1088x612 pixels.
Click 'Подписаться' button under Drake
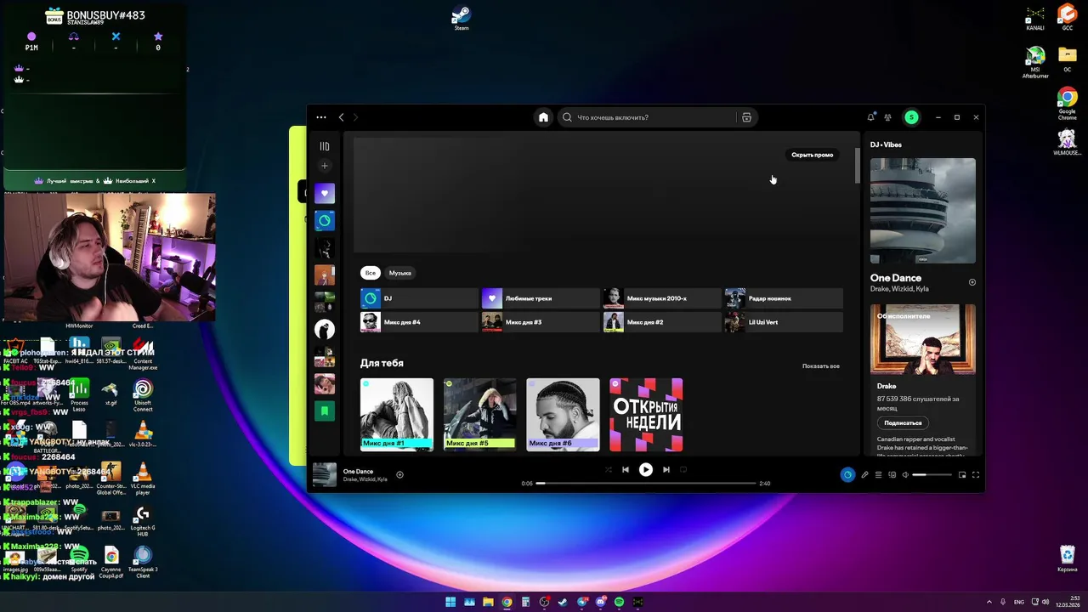click(x=903, y=422)
